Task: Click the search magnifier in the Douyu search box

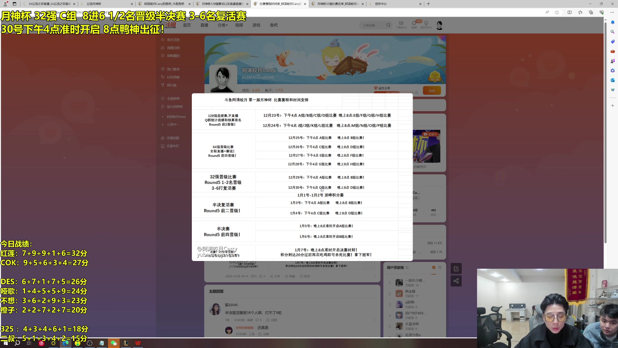Action: coord(389,25)
